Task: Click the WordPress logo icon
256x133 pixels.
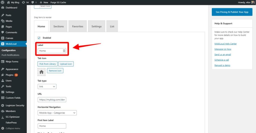Action: 2,2
